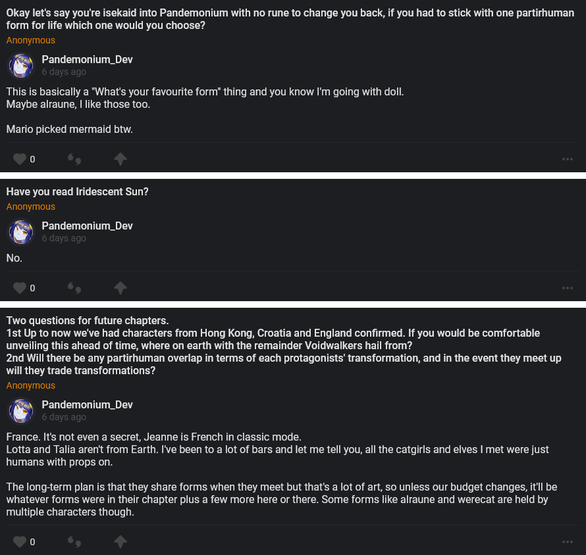The width and height of the screenshot is (586, 555).
Task: Share the Voidwalkers answer via arrow icon
Action: (120, 542)
